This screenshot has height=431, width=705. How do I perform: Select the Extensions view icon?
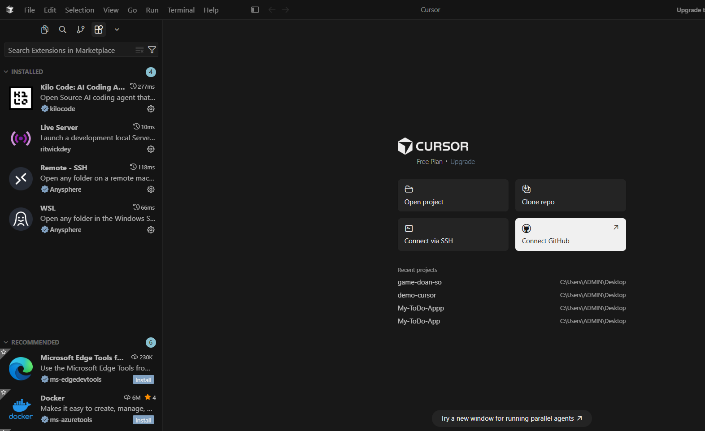(99, 30)
